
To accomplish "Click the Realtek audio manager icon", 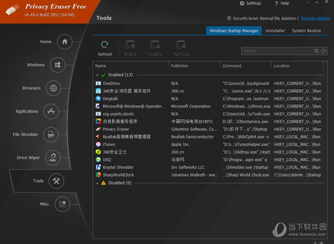I will click(98, 137).
